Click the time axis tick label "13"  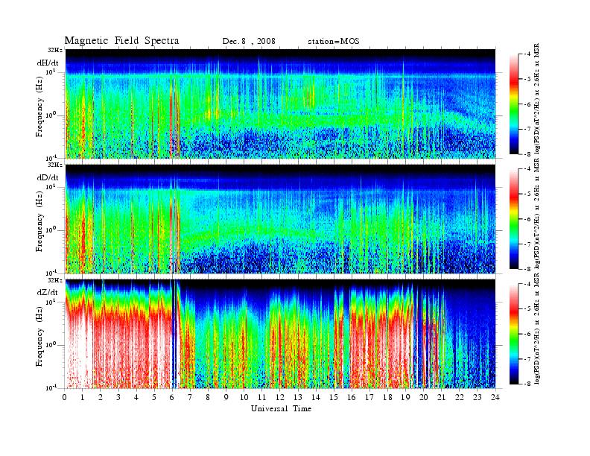[298, 397]
